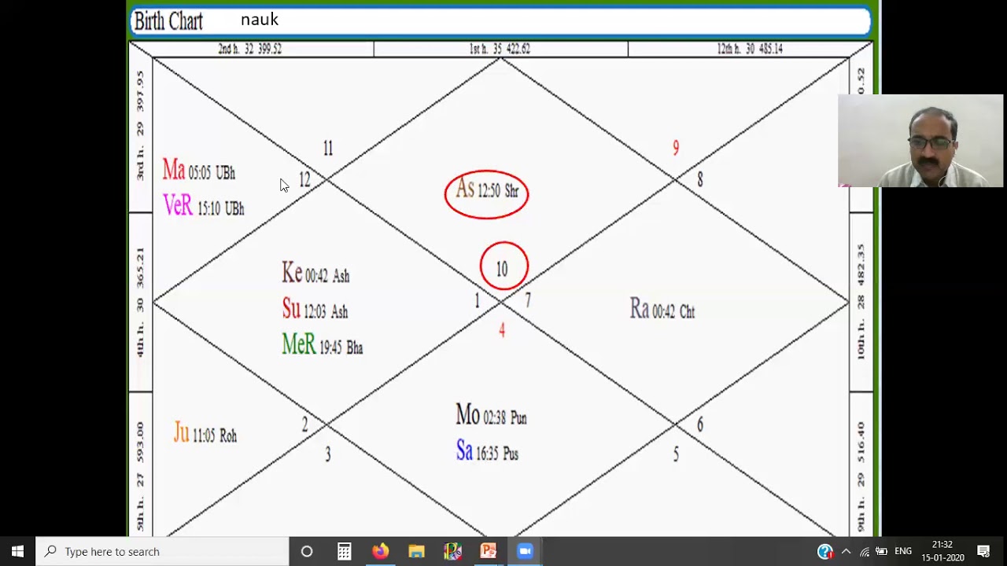The height and width of the screenshot is (566, 1007).
Task: Open the network status tray icon
Action: point(865,551)
